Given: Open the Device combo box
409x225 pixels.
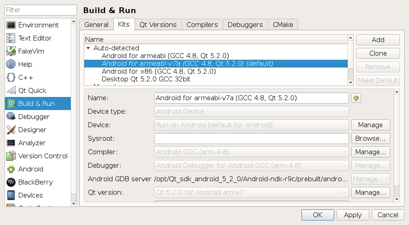Looking at the screenshot, I should 252,125.
